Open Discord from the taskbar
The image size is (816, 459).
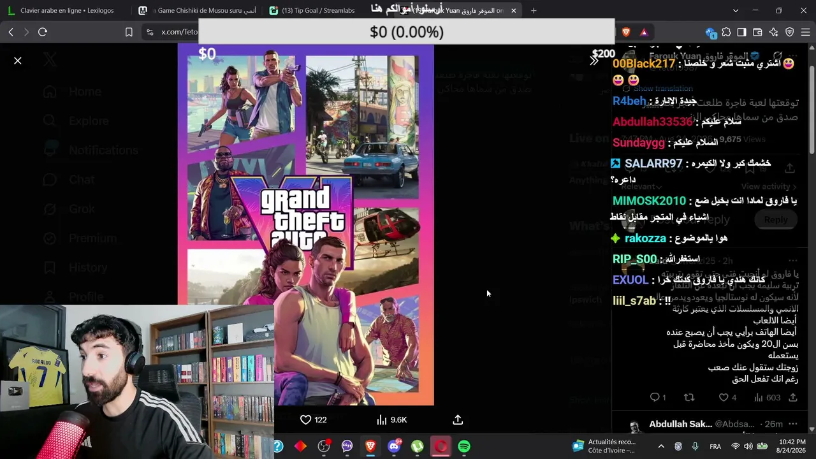394,446
